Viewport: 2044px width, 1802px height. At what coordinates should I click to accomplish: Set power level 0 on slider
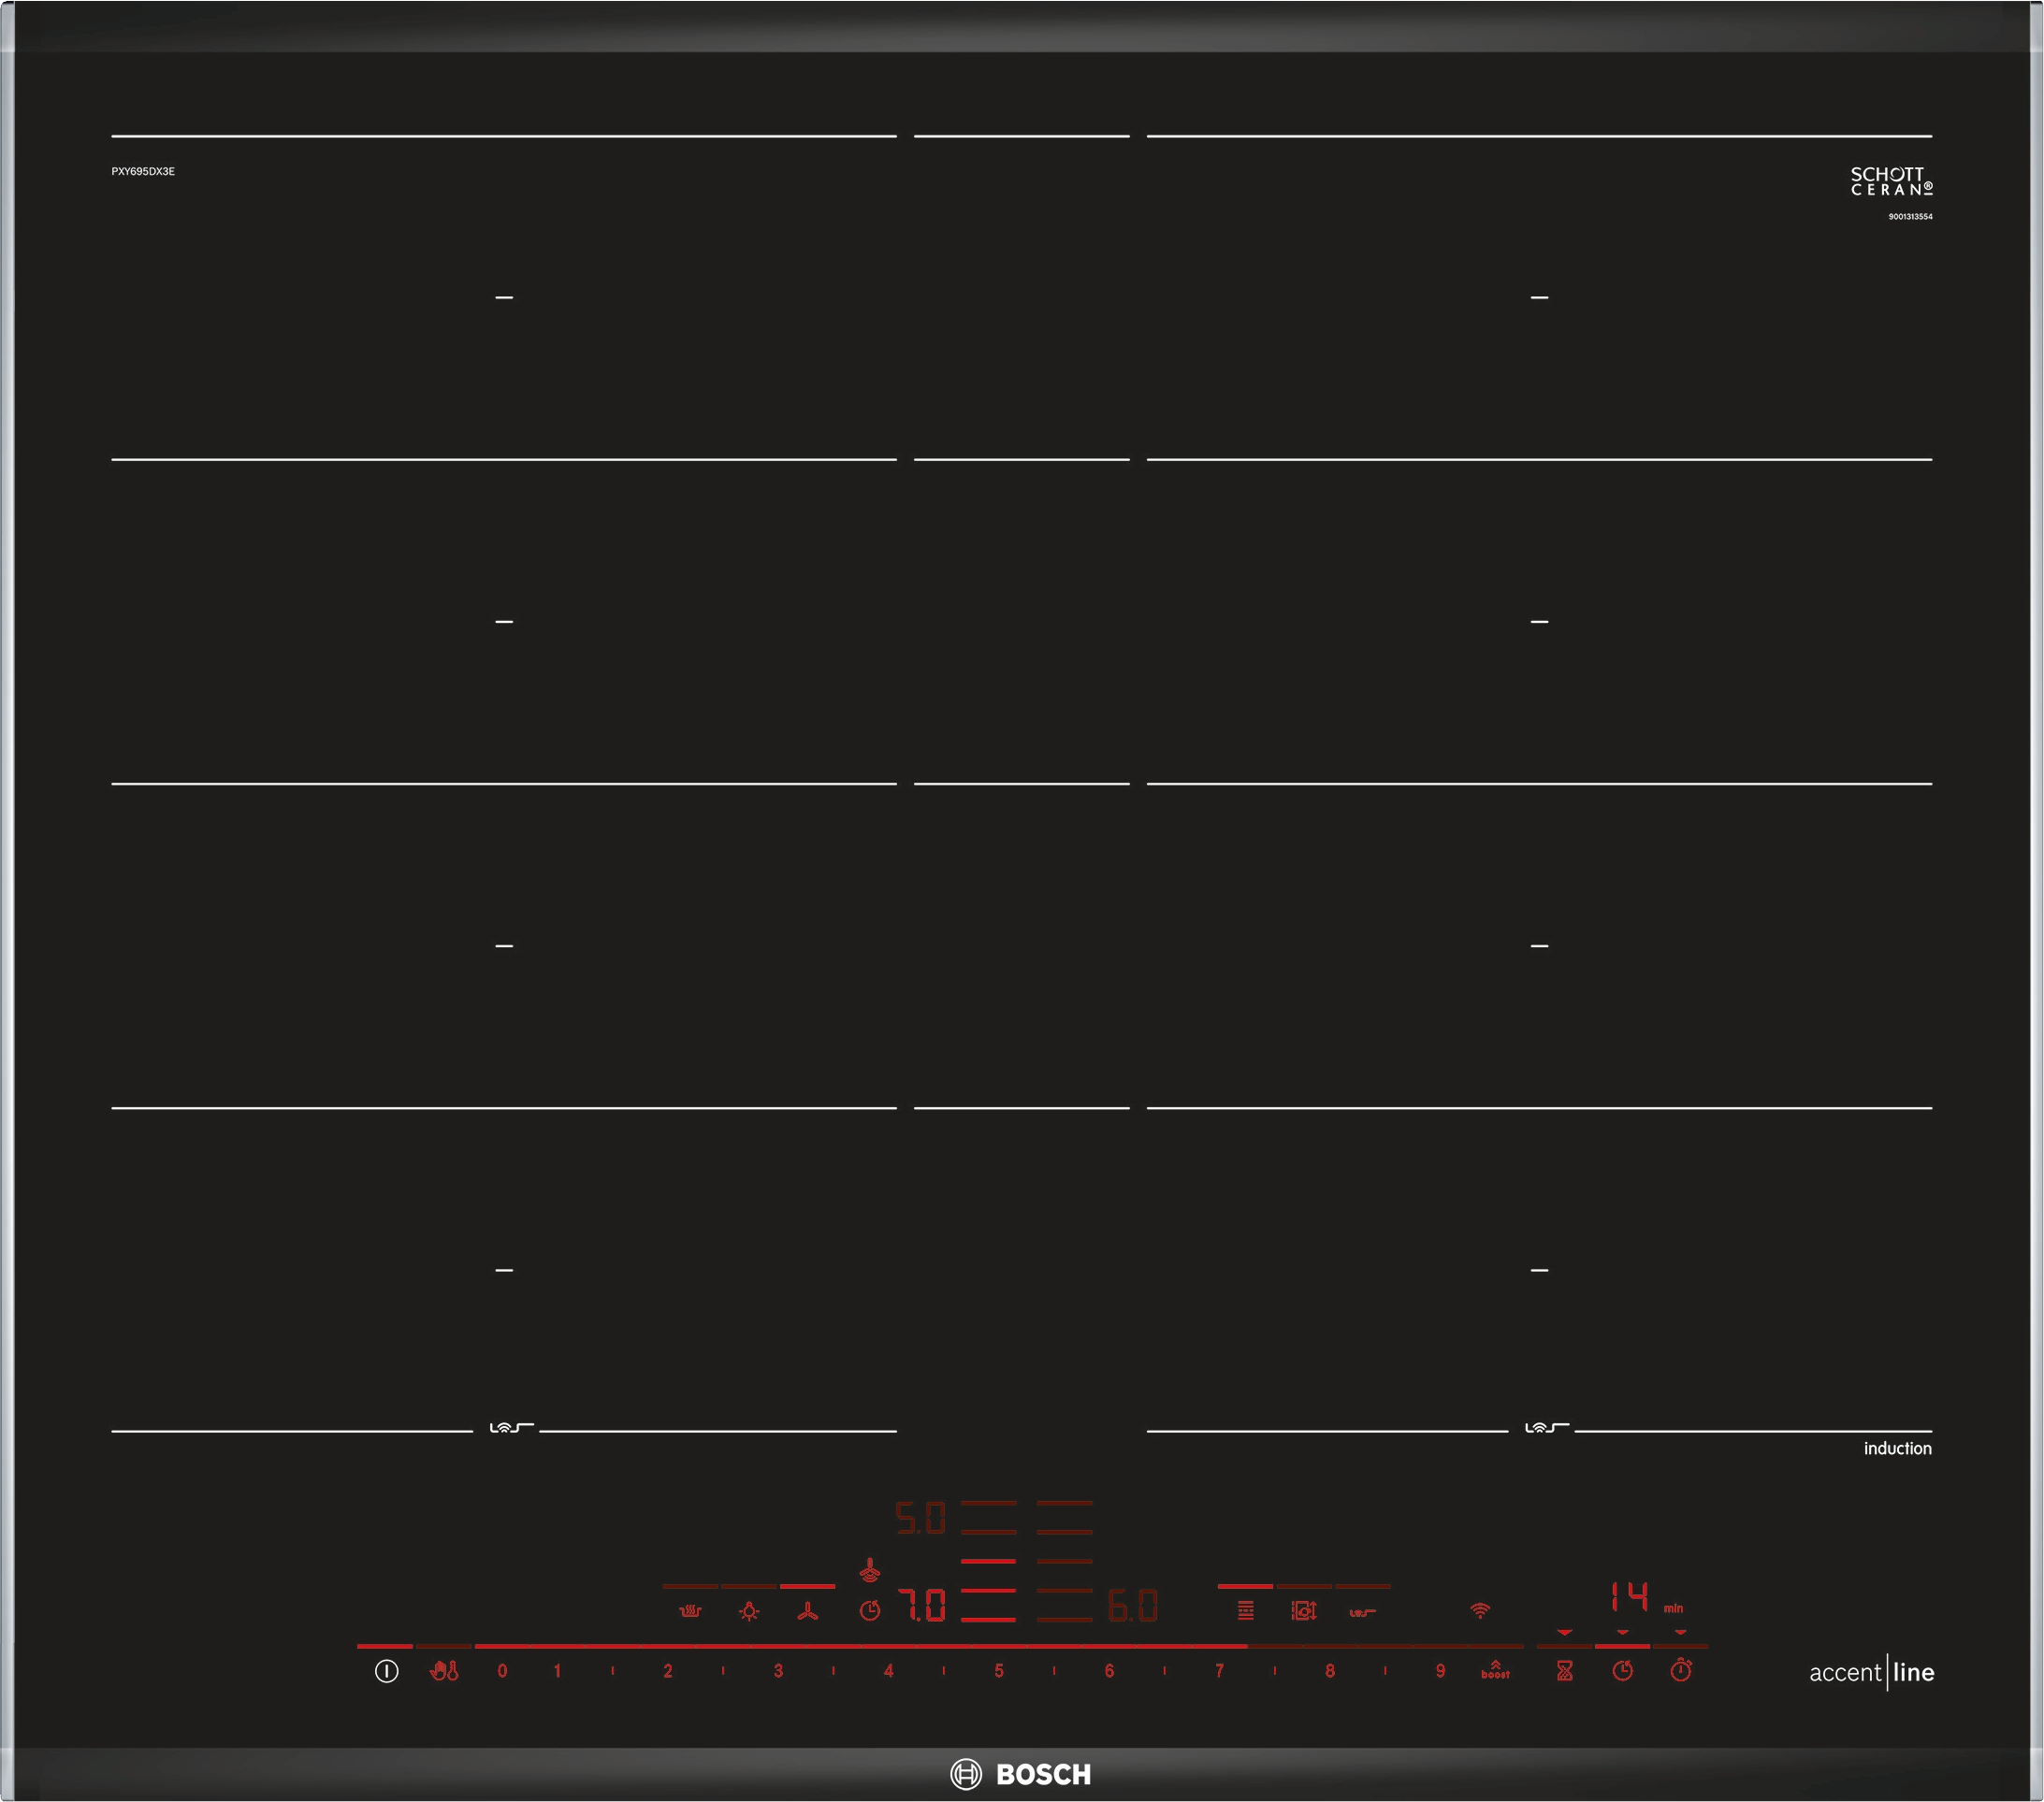coord(502,1671)
